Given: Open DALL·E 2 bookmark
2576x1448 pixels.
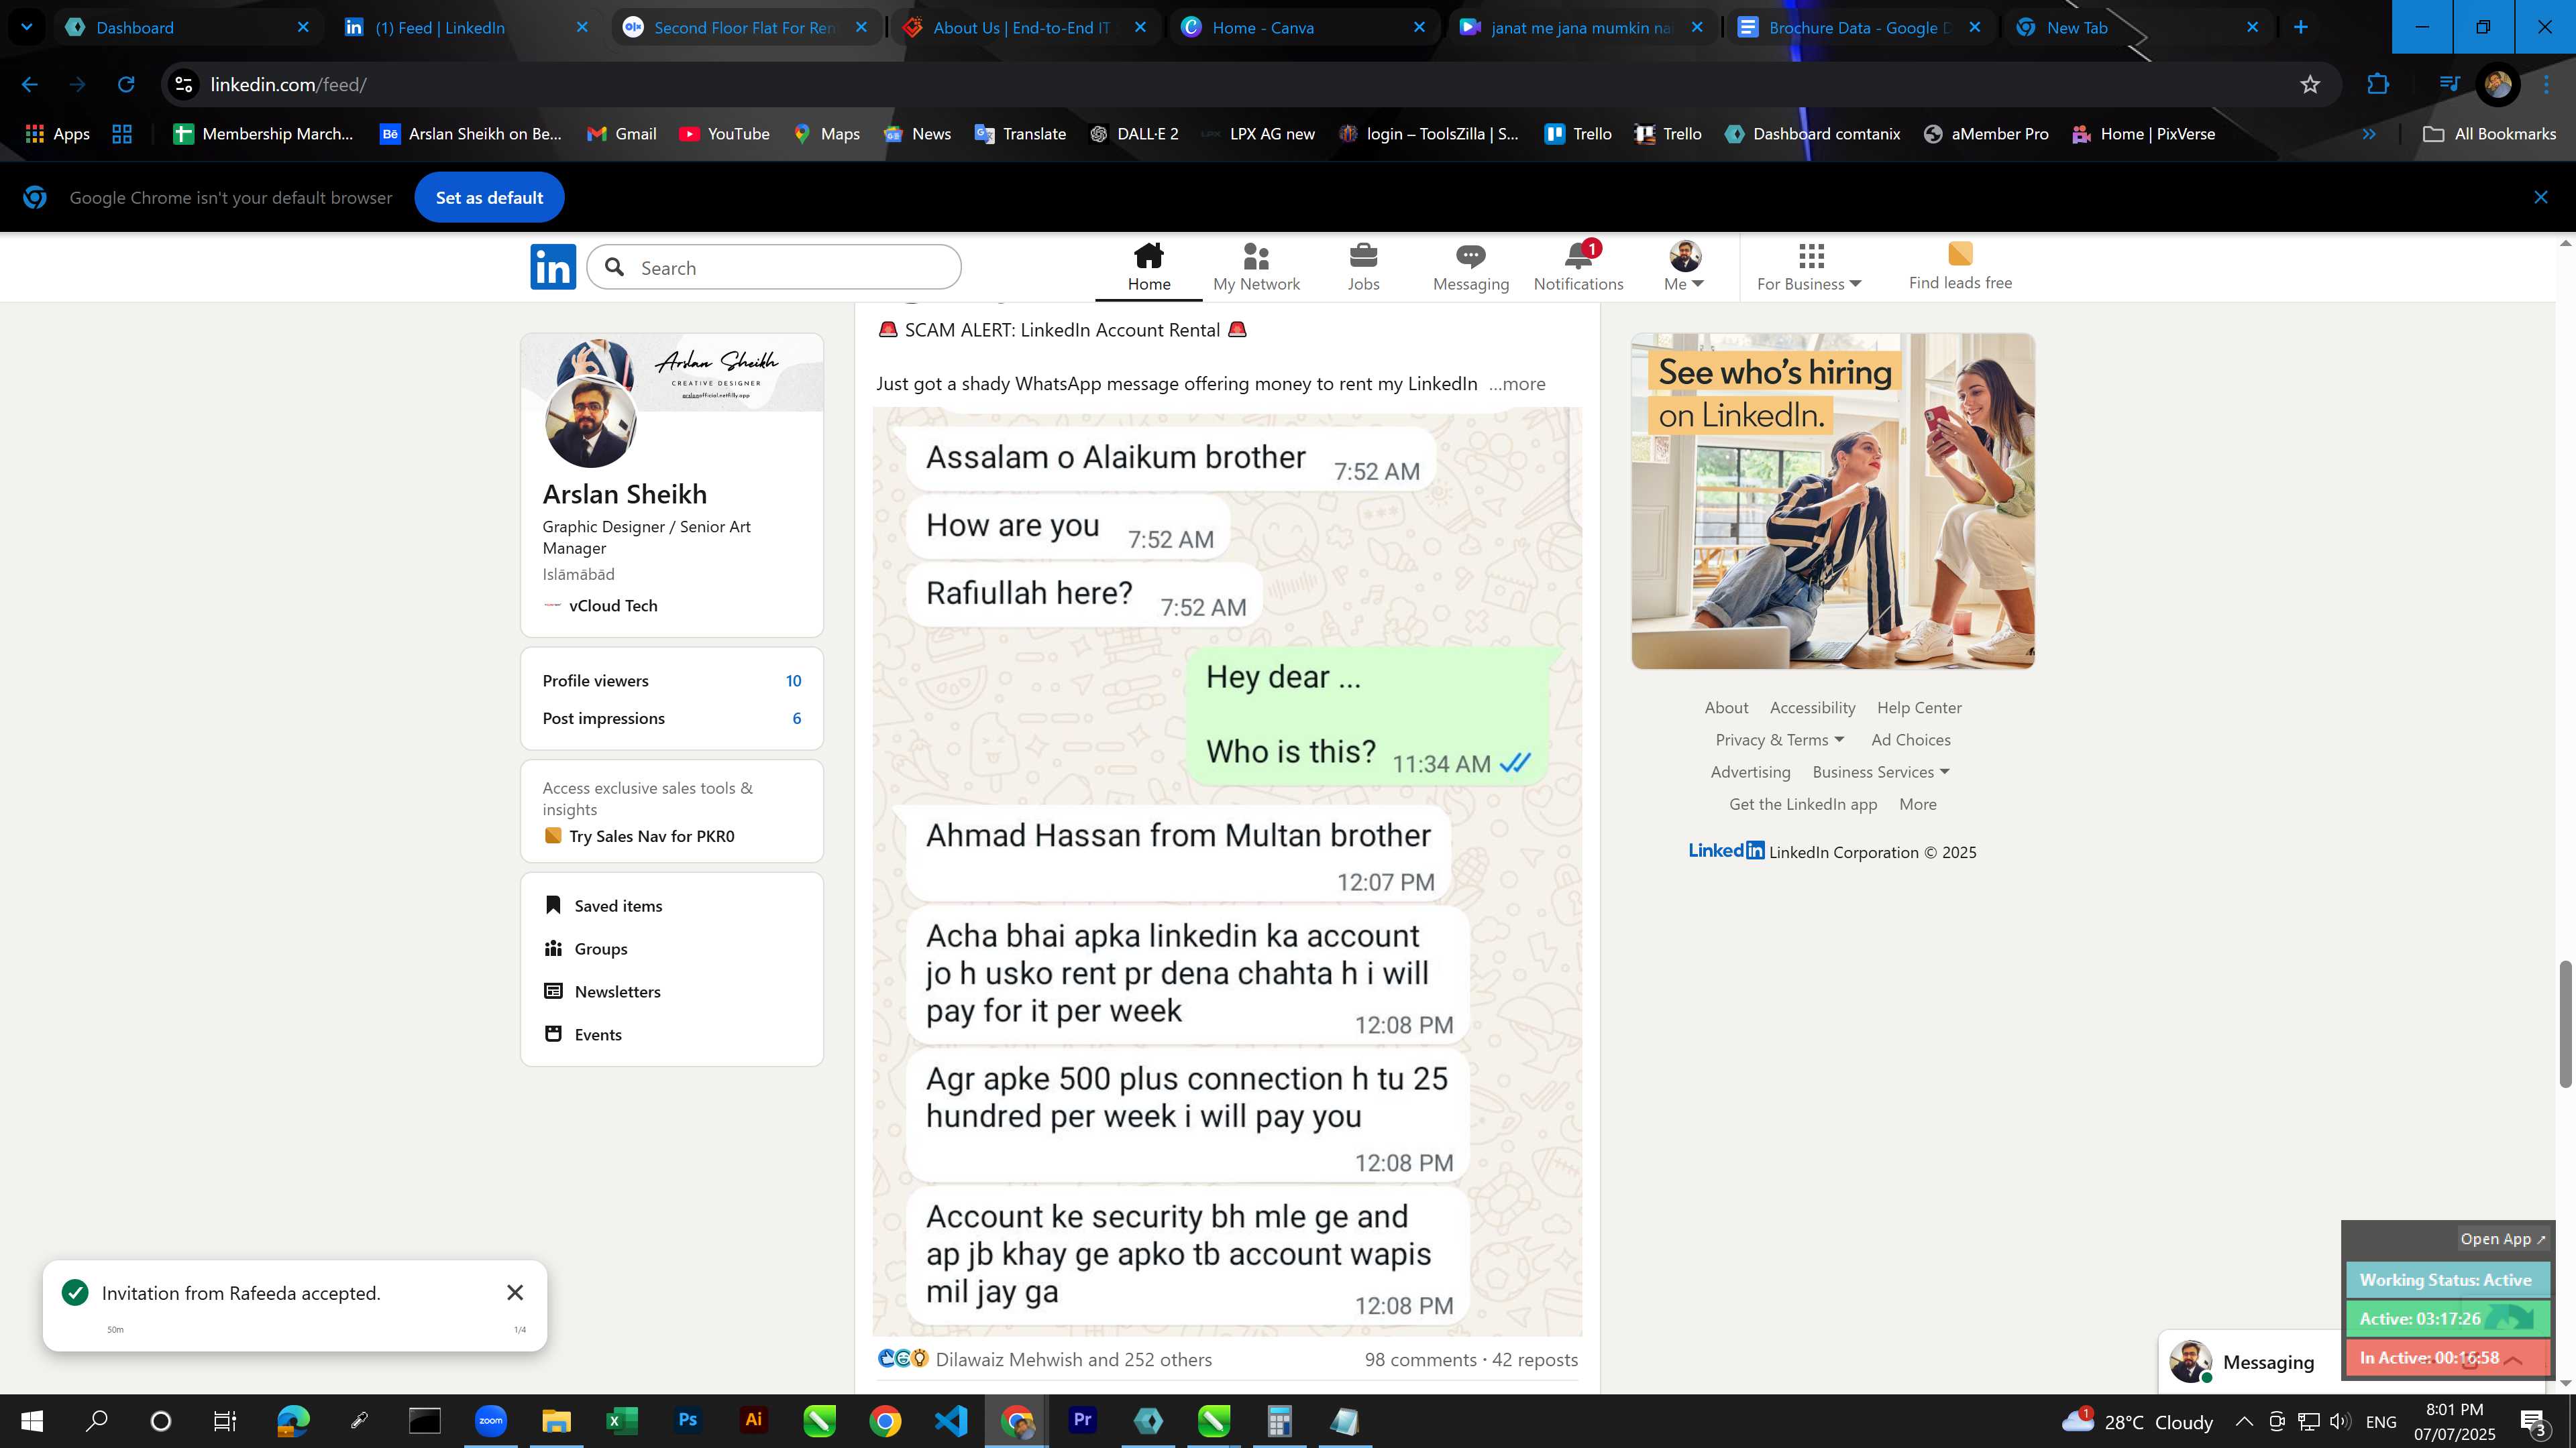Looking at the screenshot, I should [1134, 134].
